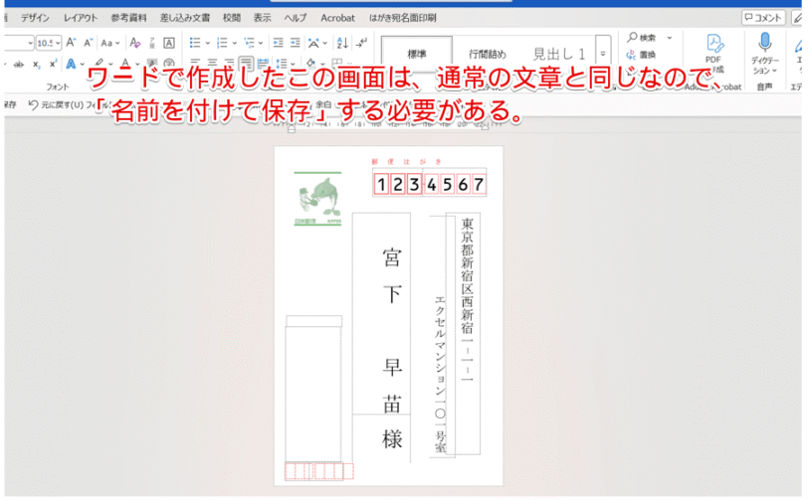Increase indent icon in paragraph group
This screenshot has width=808, height=500.
point(296,43)
